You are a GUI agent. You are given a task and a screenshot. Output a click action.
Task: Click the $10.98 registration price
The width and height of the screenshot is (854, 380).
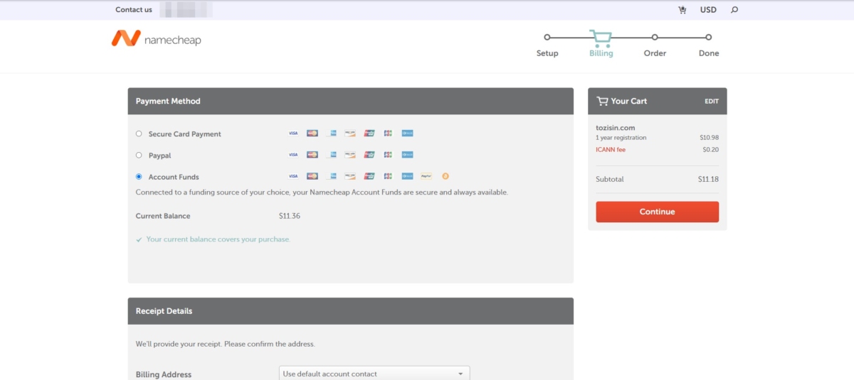coord(710,138)
